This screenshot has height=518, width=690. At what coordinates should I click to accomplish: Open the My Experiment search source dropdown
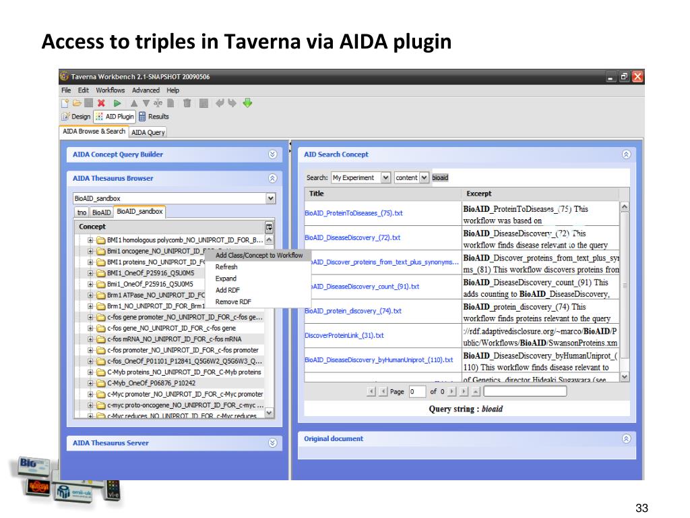tap(385, 177)
